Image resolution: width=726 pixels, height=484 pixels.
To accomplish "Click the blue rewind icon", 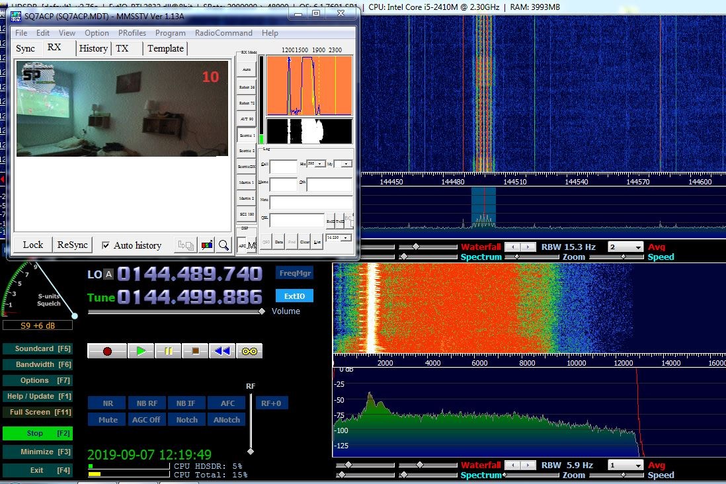I will point(222,351).
